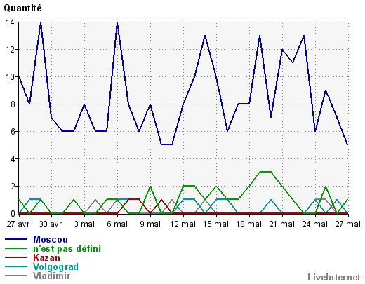Click the 27 avr axis date label
The height and width of the screenshot is (284, 365).
(x=18, y=224)
